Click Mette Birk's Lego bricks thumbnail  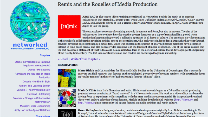click(x=67, y=78)
